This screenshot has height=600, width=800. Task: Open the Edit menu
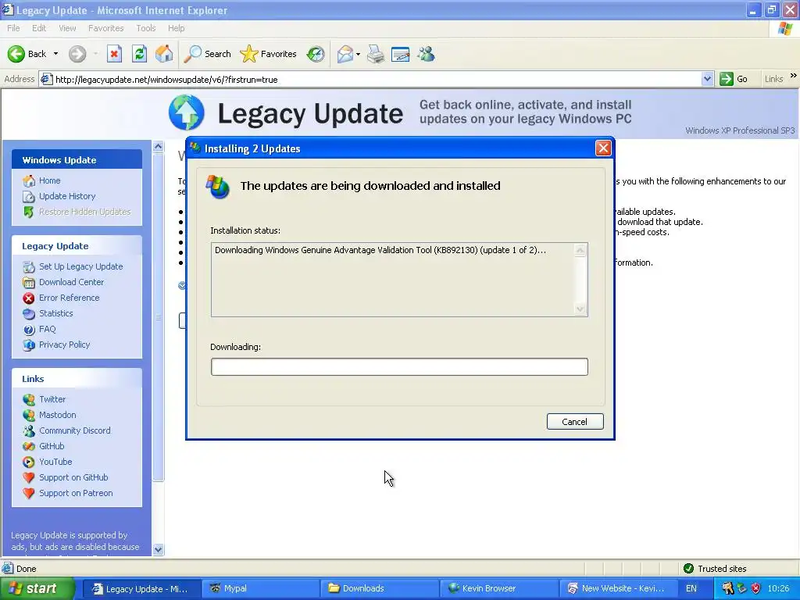click(x=39, y=28)
